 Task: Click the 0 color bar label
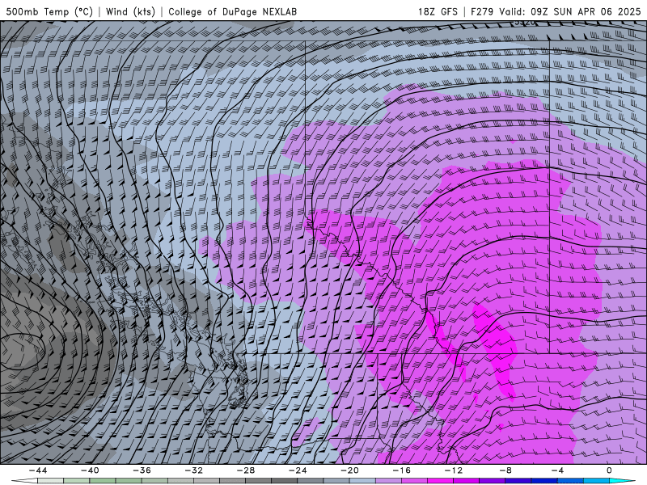(x=609, y=470)
